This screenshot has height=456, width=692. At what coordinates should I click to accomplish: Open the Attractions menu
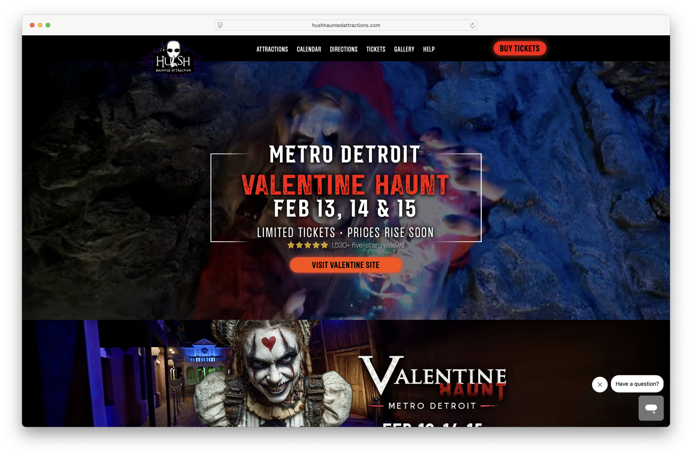(272, 49)
